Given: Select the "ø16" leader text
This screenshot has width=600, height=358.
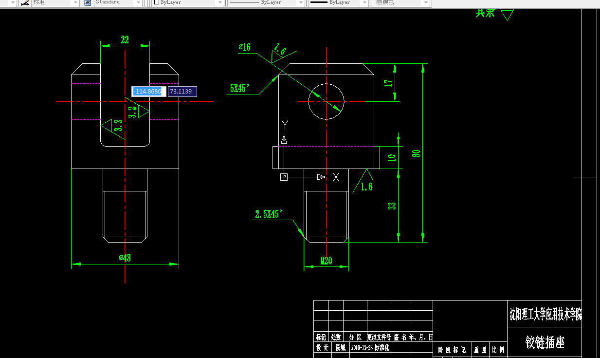Looking at the screenshot, I should (244, 47).
